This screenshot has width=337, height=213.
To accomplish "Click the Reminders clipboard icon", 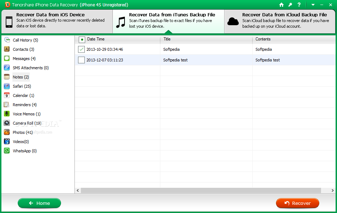I will (x=7, y=105).
